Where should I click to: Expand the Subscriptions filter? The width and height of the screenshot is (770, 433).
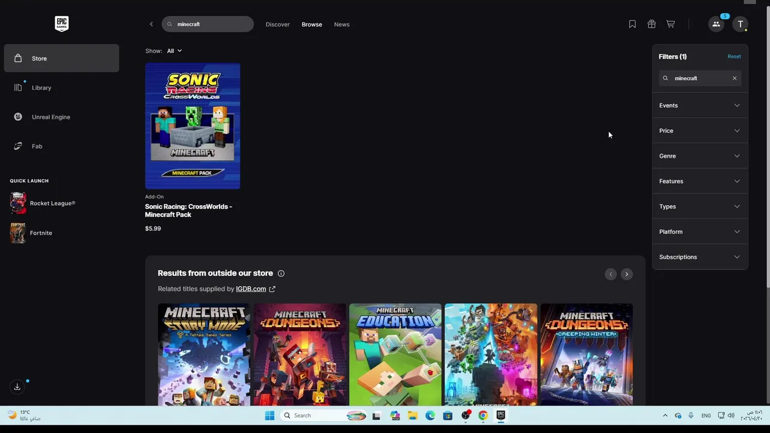[x=700, y=257]
